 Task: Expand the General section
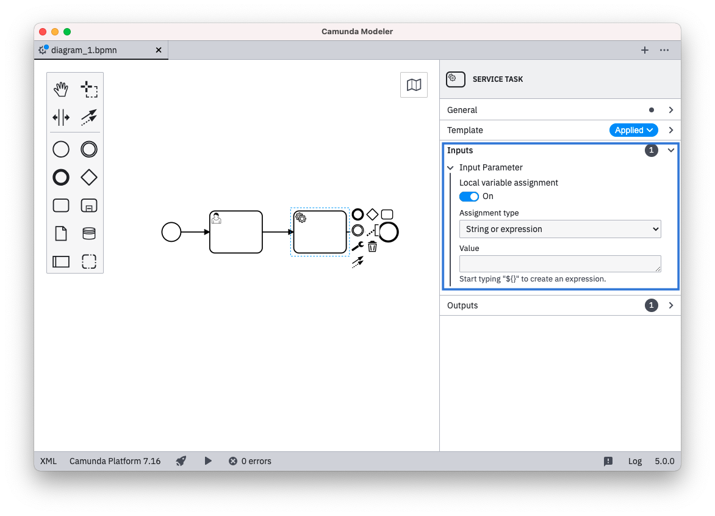click(670, 110)
